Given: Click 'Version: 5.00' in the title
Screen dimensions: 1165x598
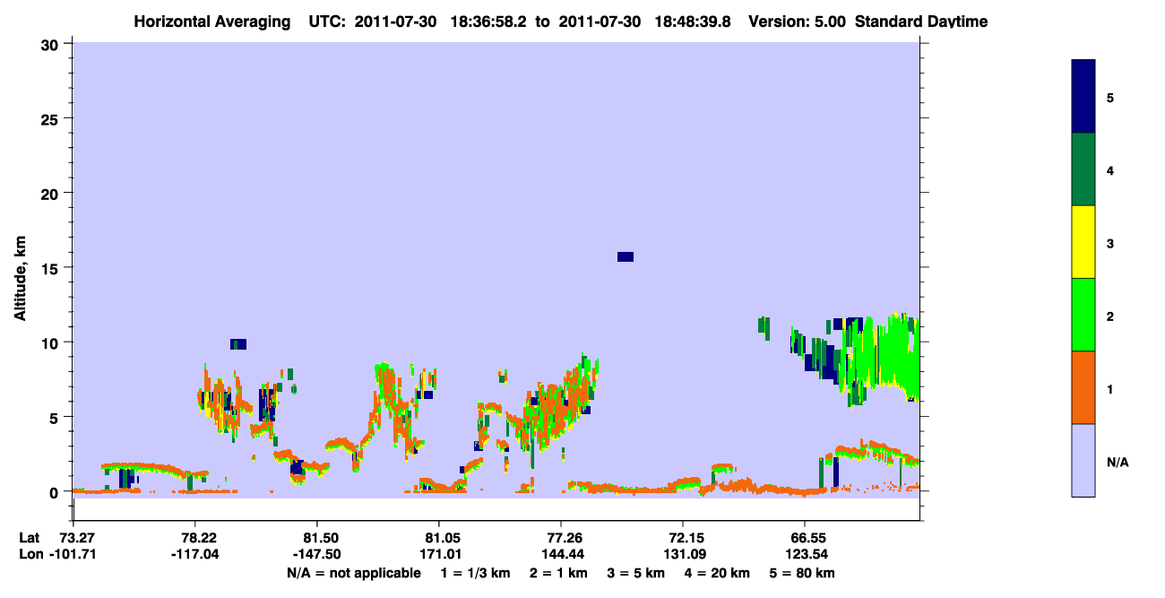Looking at the screenshot, I should (798, 22).
